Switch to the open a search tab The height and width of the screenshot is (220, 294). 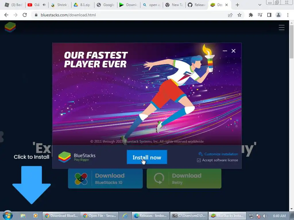(x=152, y=5)
